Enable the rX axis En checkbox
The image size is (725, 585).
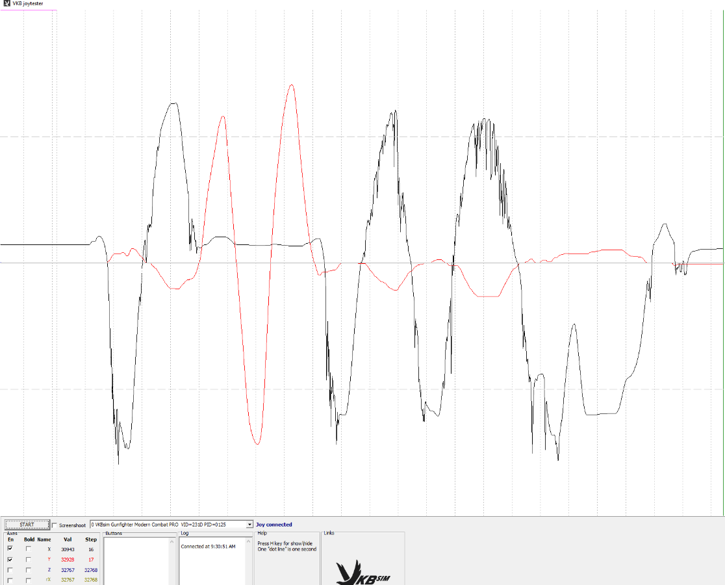tap(10, 580)
